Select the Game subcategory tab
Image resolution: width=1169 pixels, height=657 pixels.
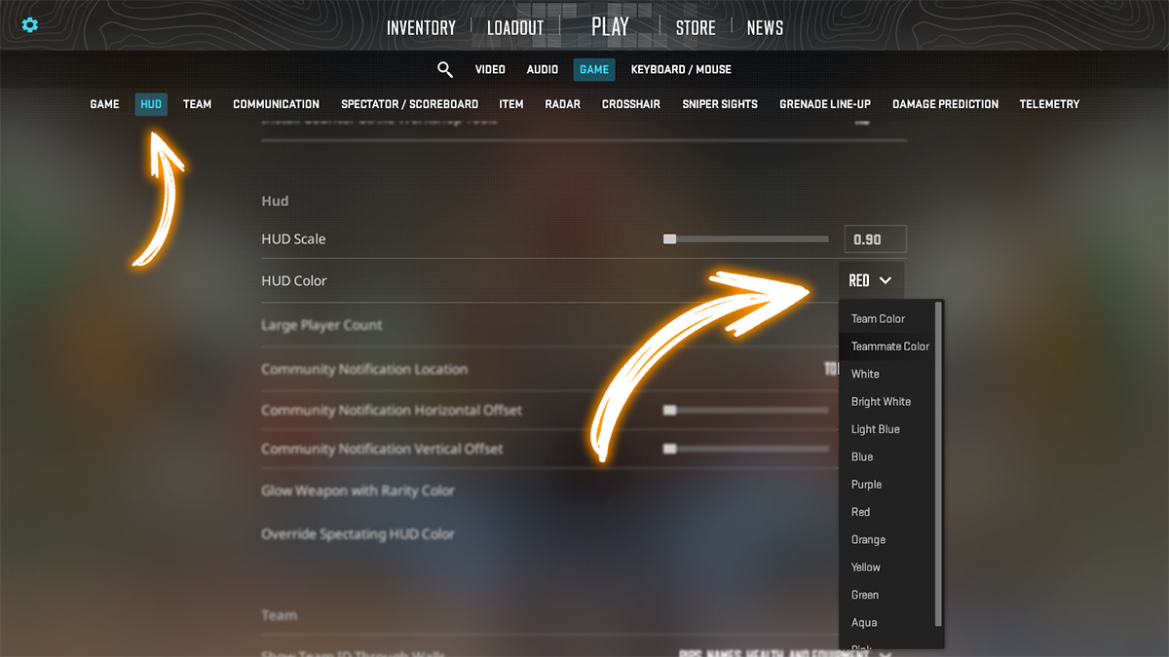[x=104, y=104]
